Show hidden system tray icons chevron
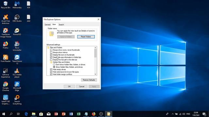The height and width of the screenshot is (117, 209). 173,114
